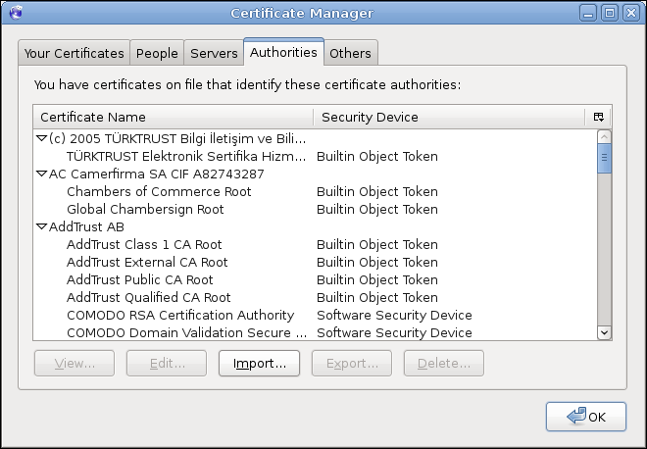Viewport: 647px width, 449px height.
Task: Click the column picker icon in list header
Action: click(x=598, y=117)
